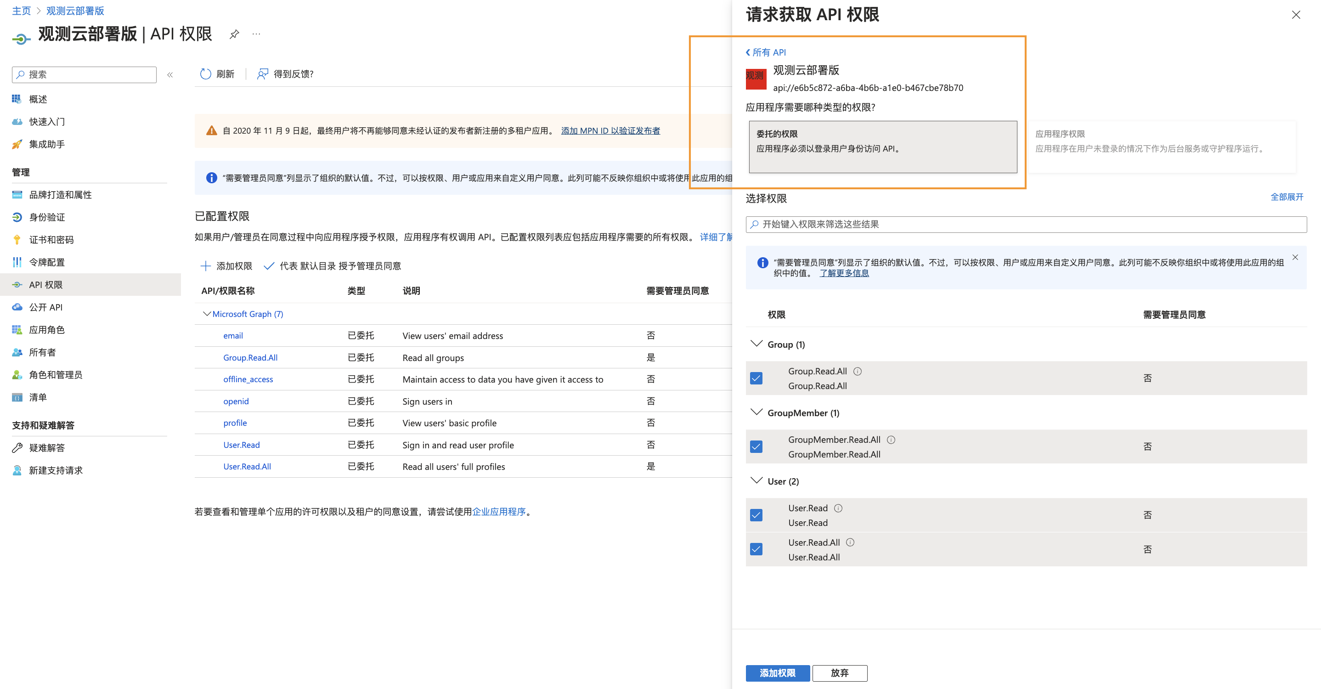This screenshot has width=1321, height=689.
Task: Click 代表 默认目录 授予管理员同意
Action: 332,266
